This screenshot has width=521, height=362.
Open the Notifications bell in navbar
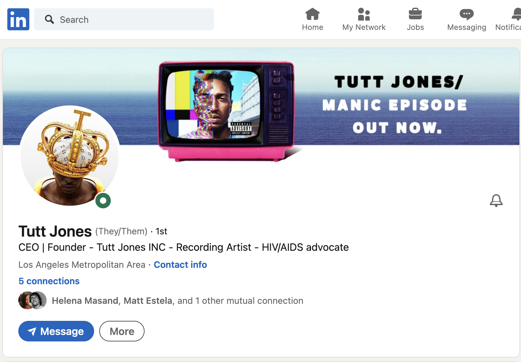pyautogui.click(x=517, y=14)
